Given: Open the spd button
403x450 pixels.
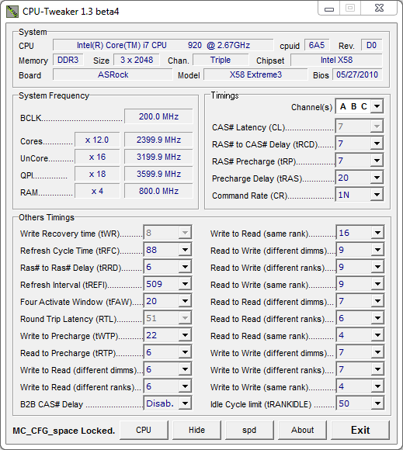Looking at the screenshot, I should pos(249,430).
